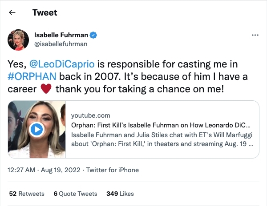The height and width of the screenshot is (206, 267).
Task: Play the YouTube video preview
Action: [36, 129]
